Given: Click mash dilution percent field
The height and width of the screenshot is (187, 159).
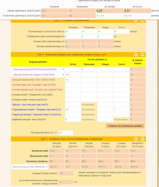Looking at the screenshot, I should [x=73, y=37].
